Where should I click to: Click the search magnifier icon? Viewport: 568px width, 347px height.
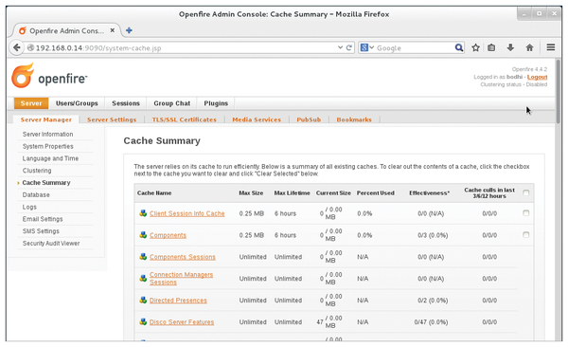[458, 47]
